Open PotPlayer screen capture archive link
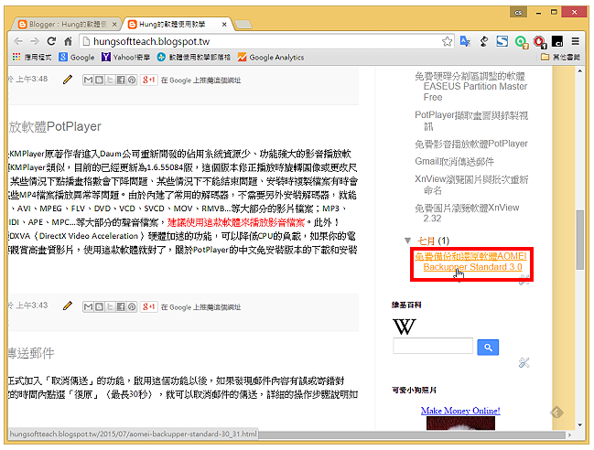Image resolution: width=594 pixels, height=450 pixels. coord(471,121)
